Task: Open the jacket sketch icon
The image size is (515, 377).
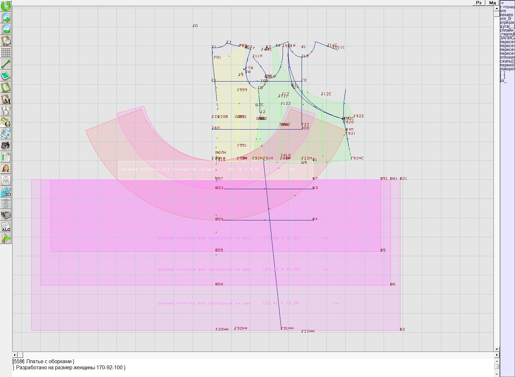Action: point(6,180)
